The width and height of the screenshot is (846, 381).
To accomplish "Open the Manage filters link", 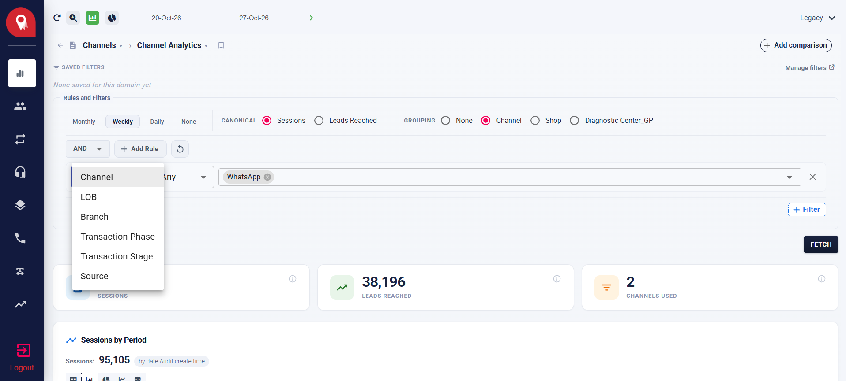I will point(810,68).
